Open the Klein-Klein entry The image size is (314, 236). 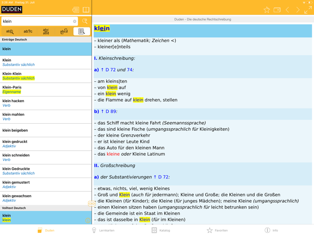46,76
